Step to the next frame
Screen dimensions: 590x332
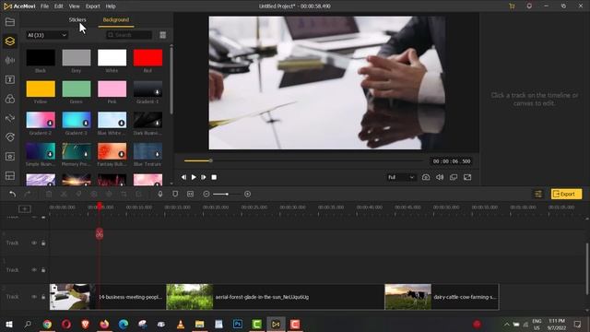[204, 177]
